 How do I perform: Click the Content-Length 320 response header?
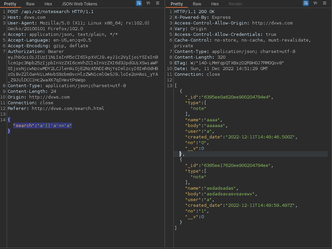point(200,57)
